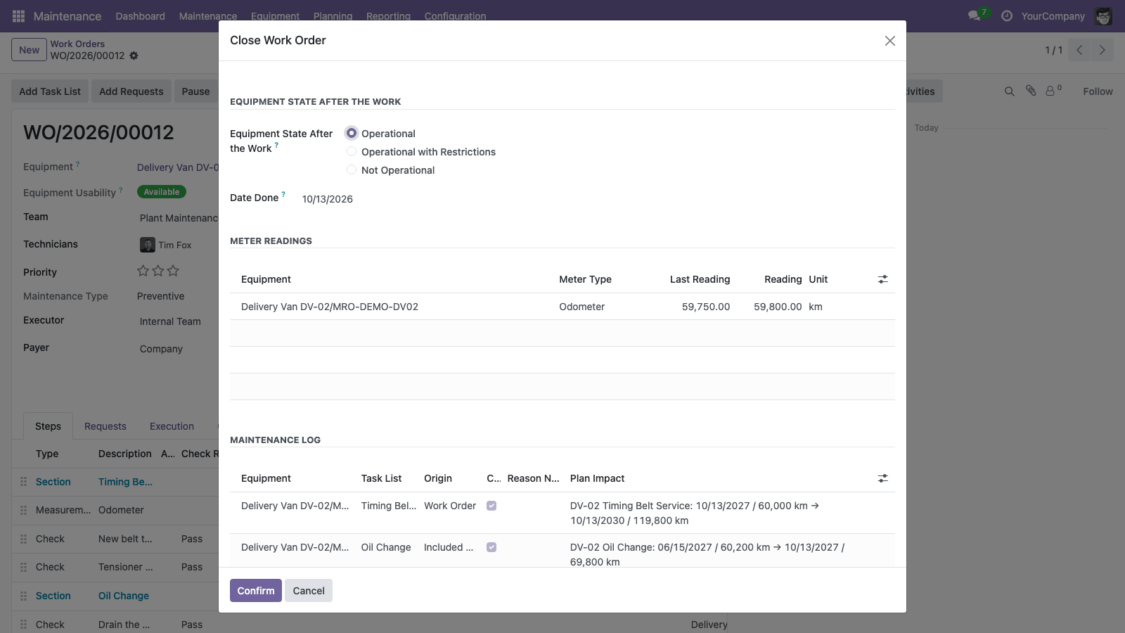
Task: Open attachments paperclip icon
Action: tap(1031, 91)
